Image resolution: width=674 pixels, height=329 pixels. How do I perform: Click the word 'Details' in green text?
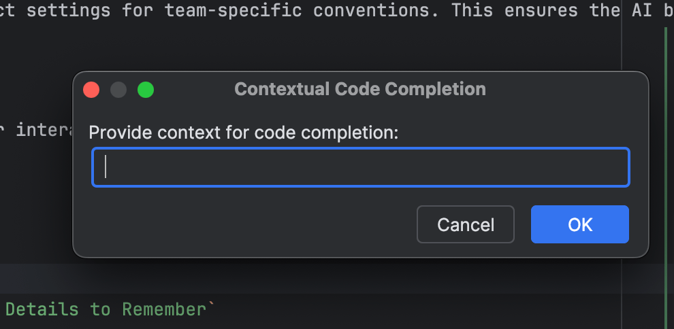click(x=42, y=310)
